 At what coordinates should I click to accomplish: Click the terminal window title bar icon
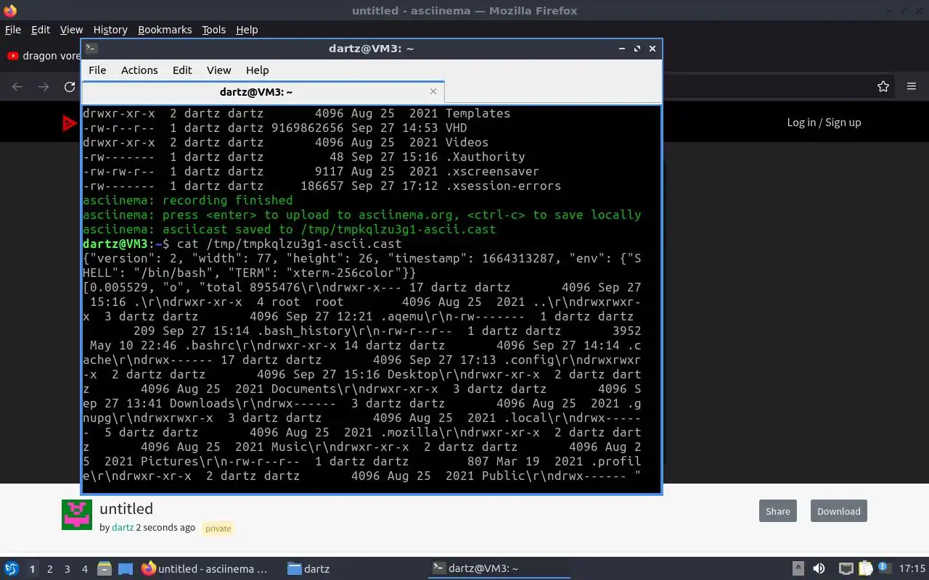pyautogui.click(x=91, y=49)
